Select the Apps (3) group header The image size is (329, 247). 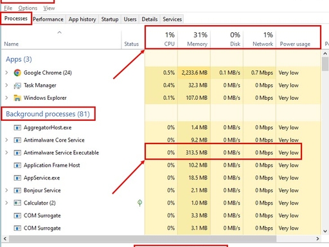tap(19, 59)
